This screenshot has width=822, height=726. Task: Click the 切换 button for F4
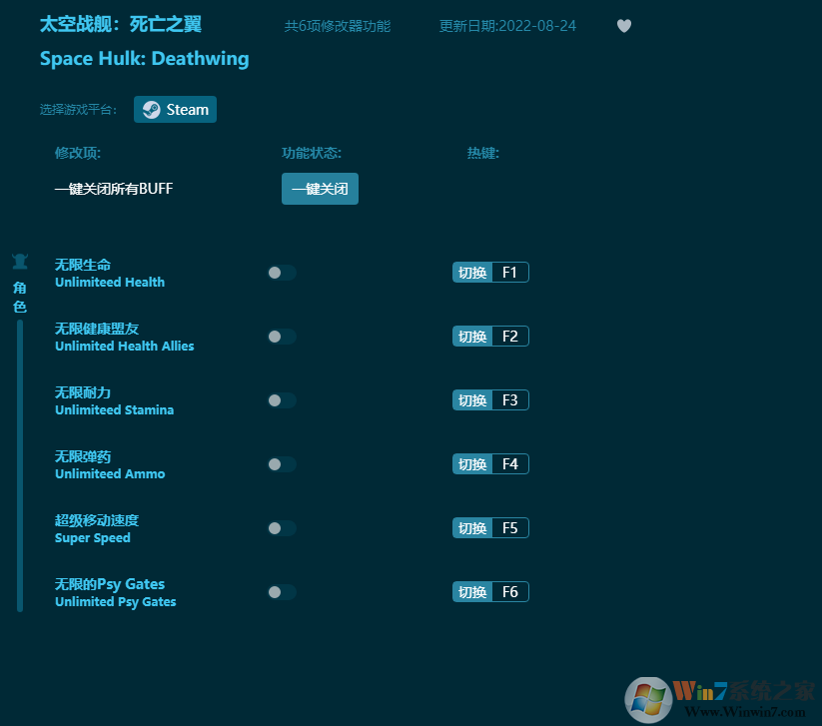tap(472, 464)
